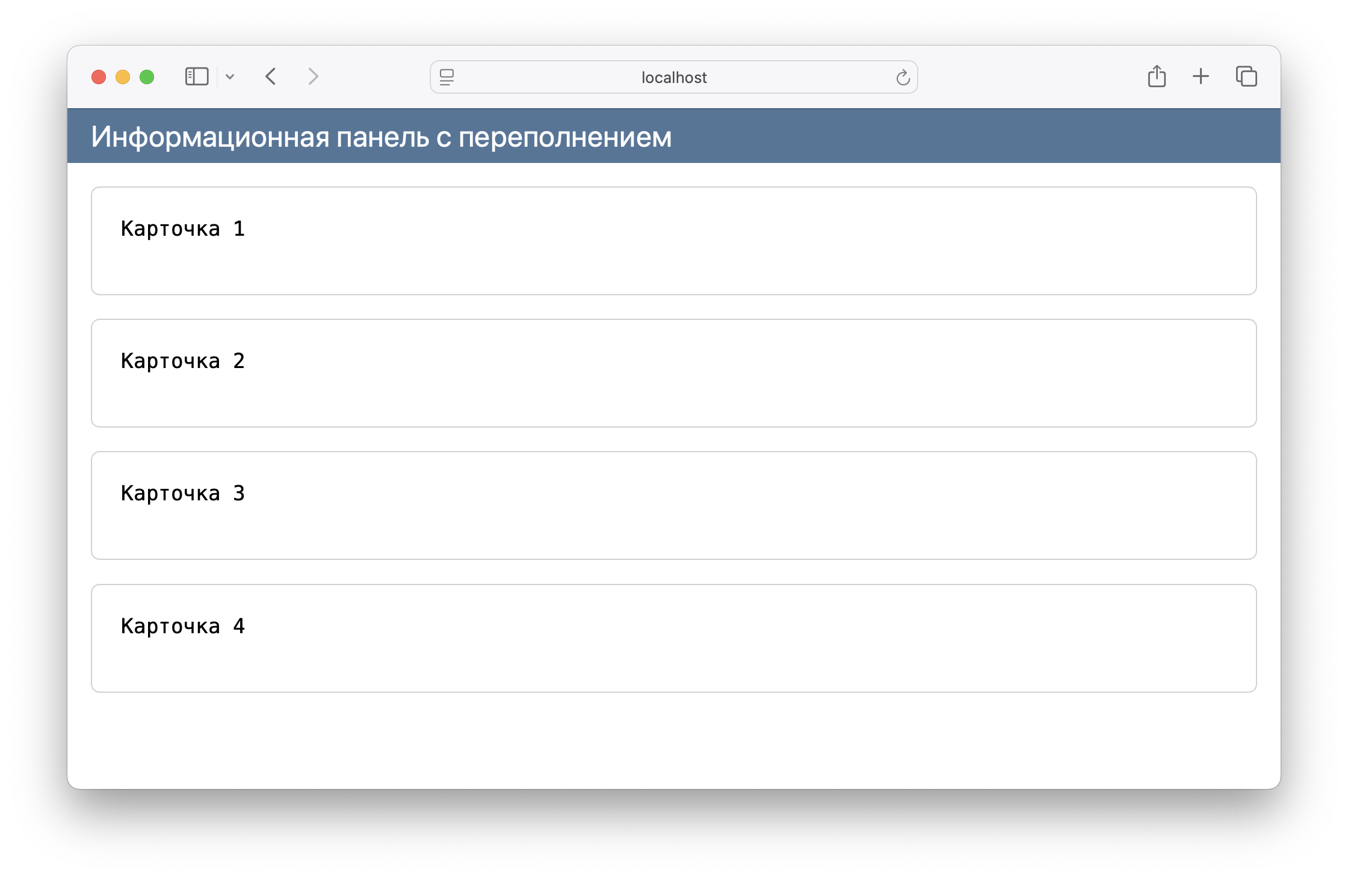Click the Карточка 1 label text
Image resolution: width=1348 pixels, height=878 pixels.
point(183,229)
